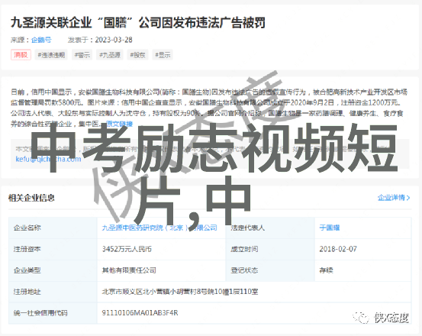422x336 pixels.
Task: Select the #违法违规 tag
Action: [x=51, y=55]
